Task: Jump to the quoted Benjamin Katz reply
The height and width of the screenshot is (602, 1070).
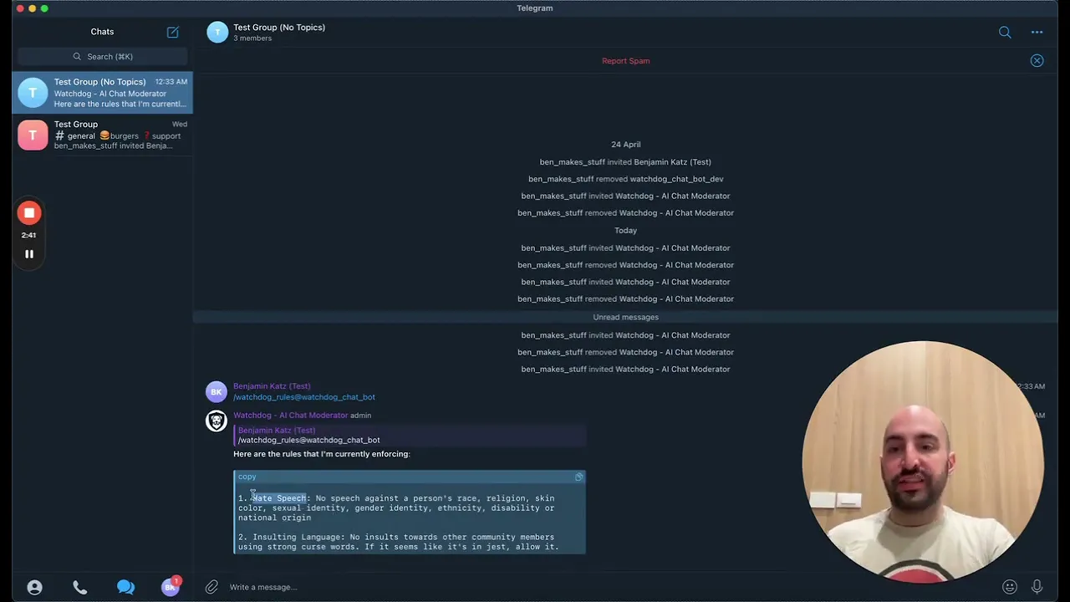Action: pos(410,435)
